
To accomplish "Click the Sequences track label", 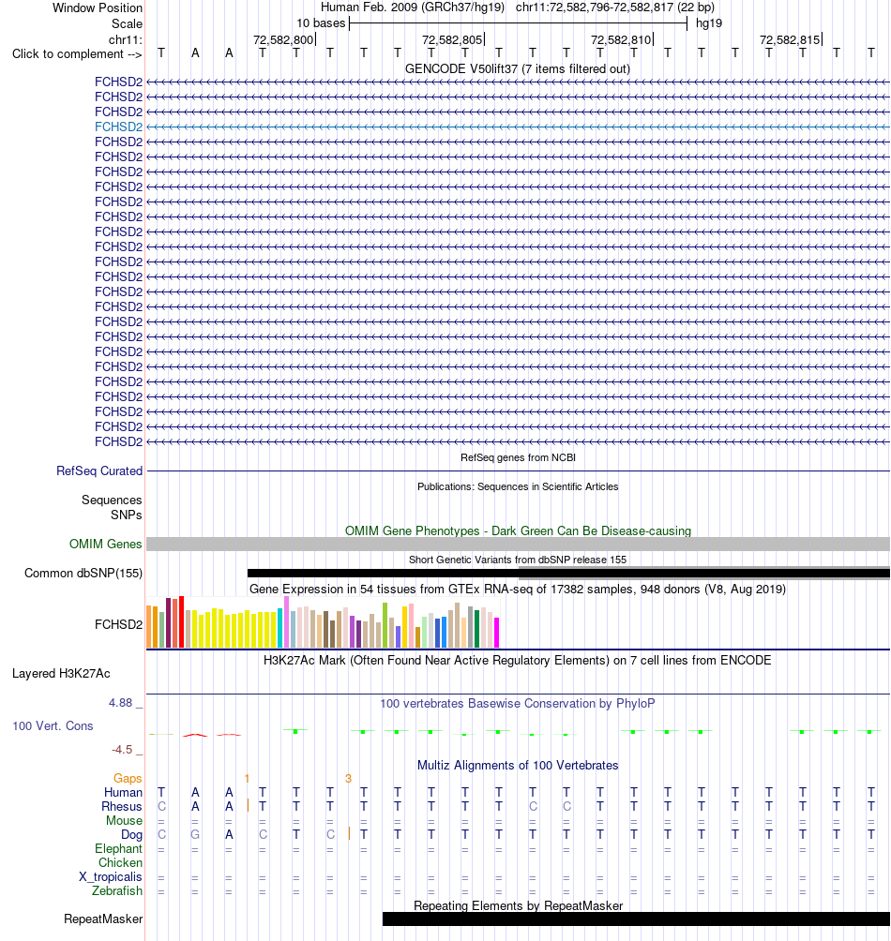I will (112, 500).
